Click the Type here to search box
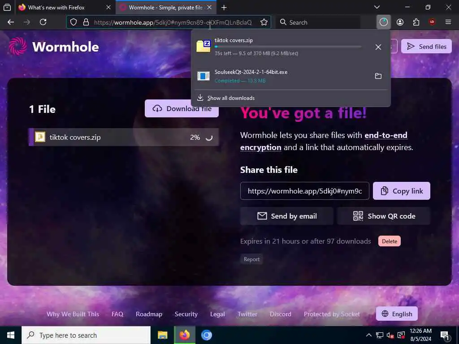This screenshot has width=459, height=344. [86, 335]
